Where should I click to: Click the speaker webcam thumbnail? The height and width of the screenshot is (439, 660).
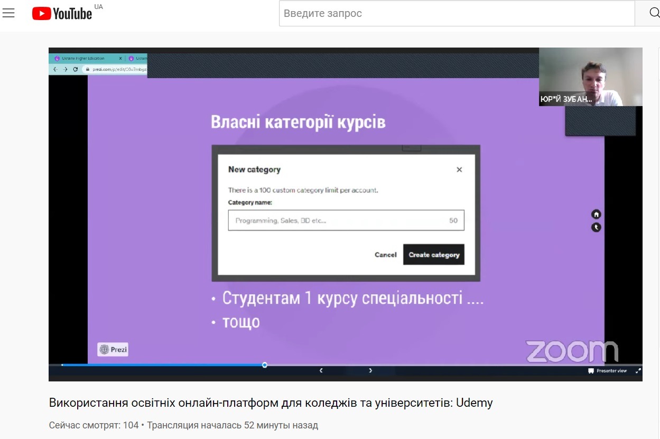tap(590, 77)
